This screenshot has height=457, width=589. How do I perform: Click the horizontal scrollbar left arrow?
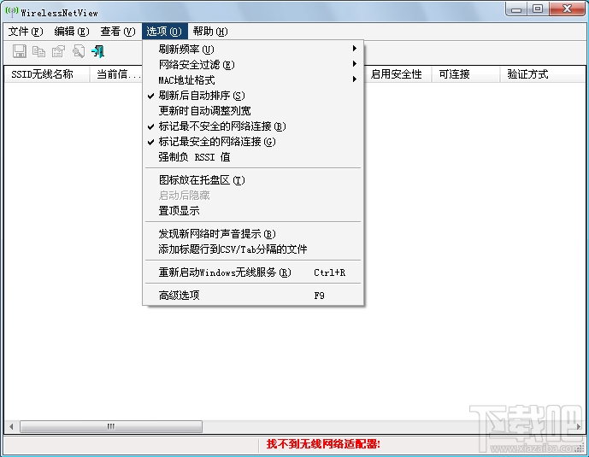pos(11,426)
